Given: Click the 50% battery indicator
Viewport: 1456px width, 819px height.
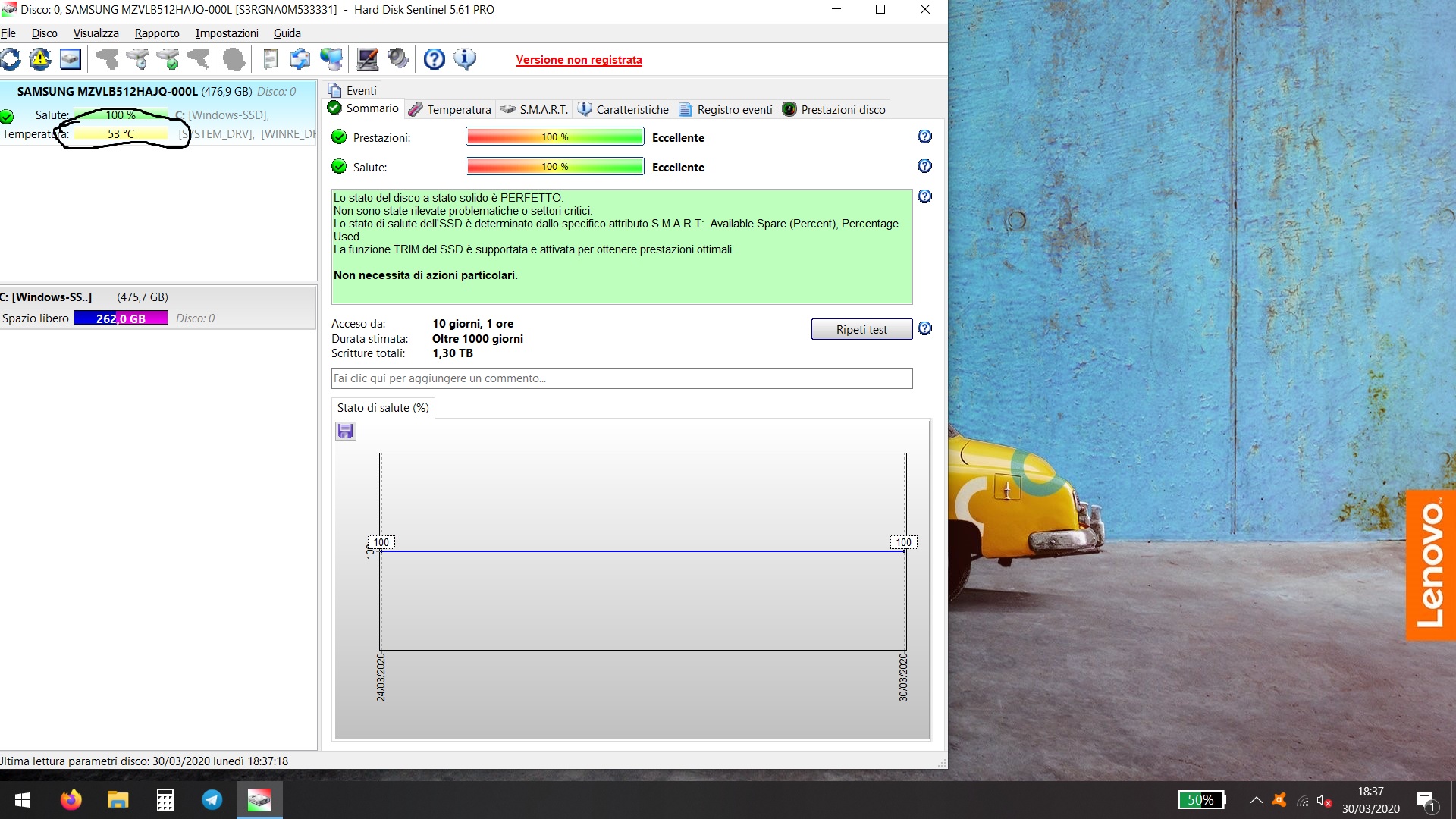Looking at the screenshot, I should (1201, 800).
